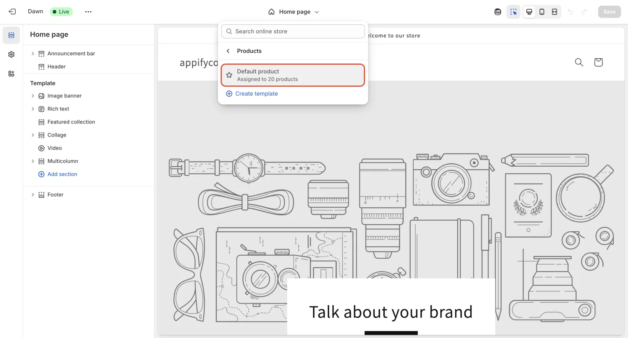
Task: Open Theme settings gear in sidebar
Action: tap(11, 55)
